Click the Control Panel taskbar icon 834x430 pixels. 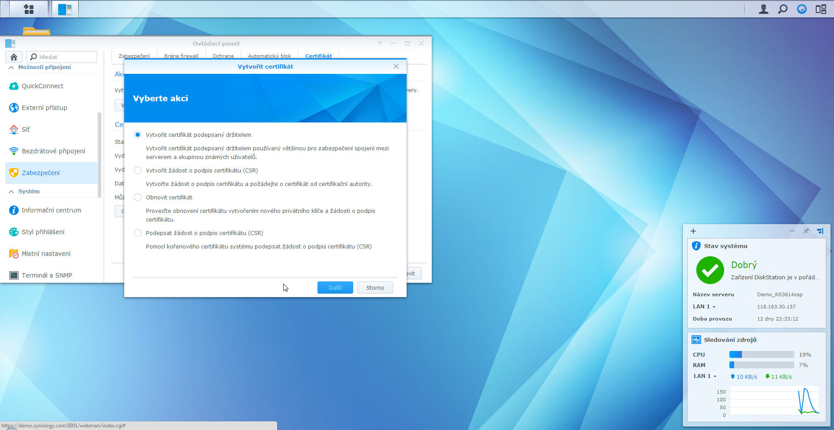[65, 9]
